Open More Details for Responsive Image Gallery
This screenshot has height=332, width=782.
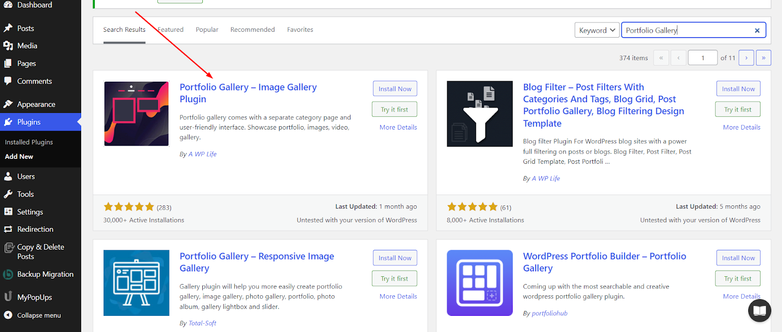pos(398,296)
